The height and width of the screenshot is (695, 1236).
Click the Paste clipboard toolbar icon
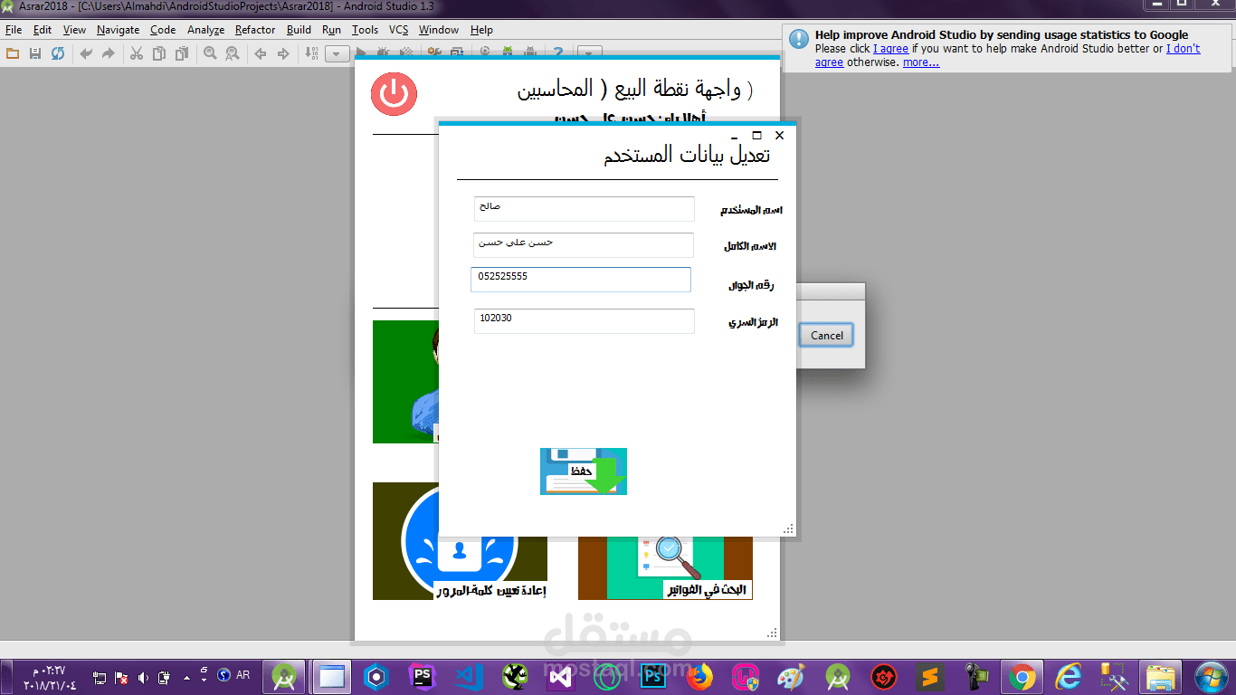coord(182,53)
